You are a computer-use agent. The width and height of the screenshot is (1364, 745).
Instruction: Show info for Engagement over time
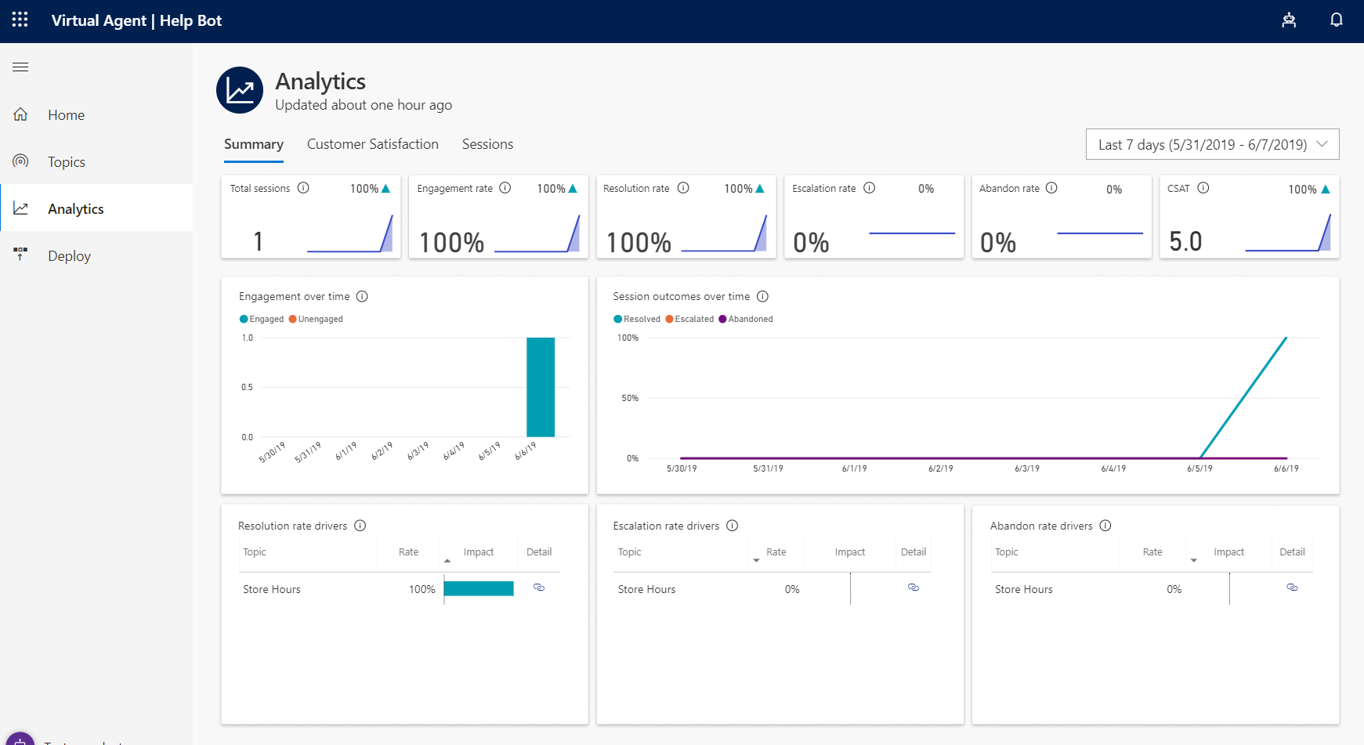[x=362, y=296]
